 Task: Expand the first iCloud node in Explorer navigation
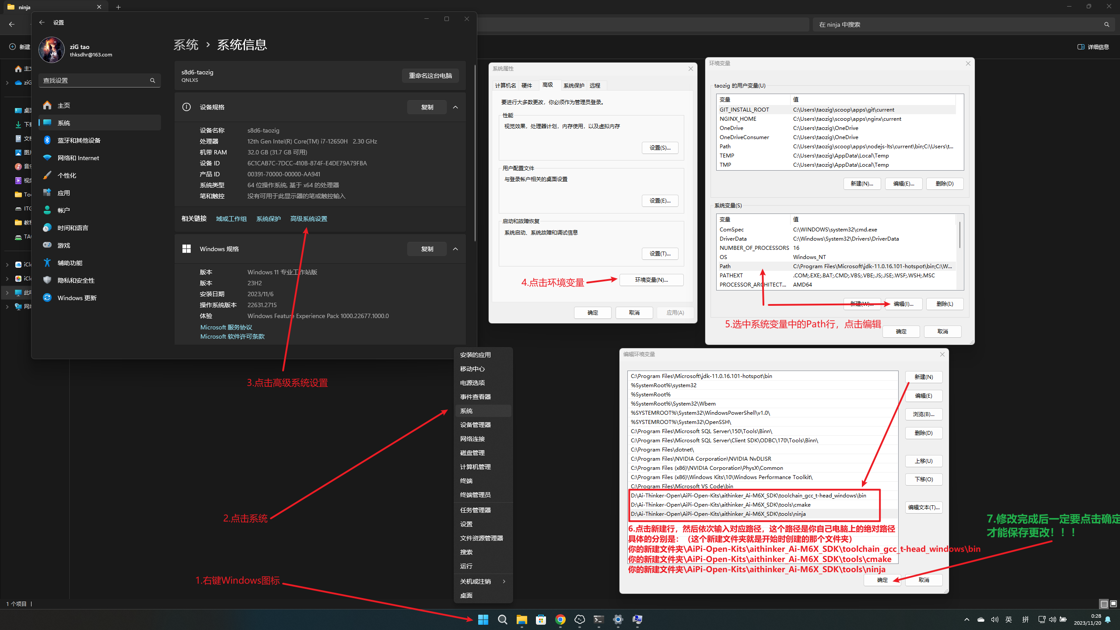tap(7, 265)
